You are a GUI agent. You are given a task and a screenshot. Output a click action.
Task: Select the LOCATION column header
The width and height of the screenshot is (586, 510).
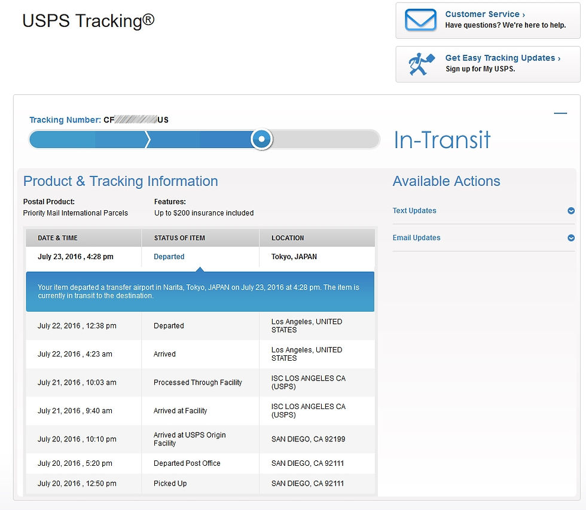(x=288, y=238)
